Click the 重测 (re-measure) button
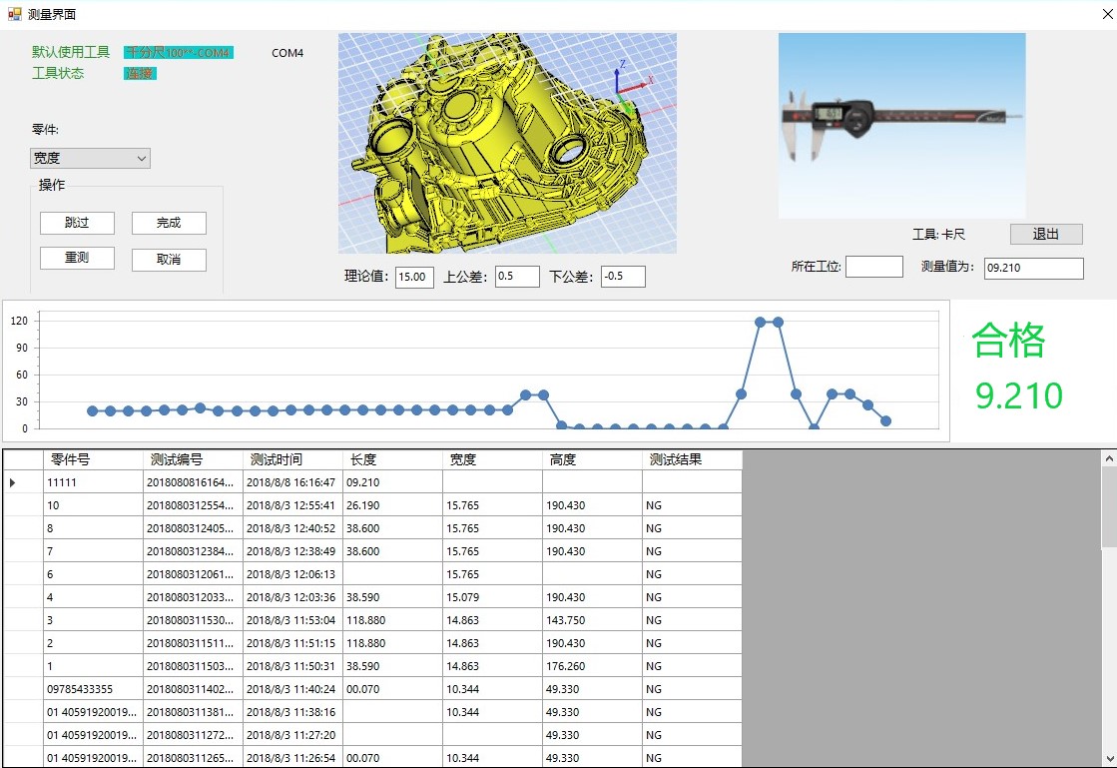The image size is (1117, 768). point(77,258)
